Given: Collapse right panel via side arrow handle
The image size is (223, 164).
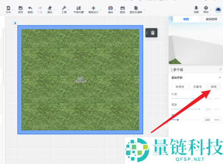Looking at the screenshot, I should coord(167,123).
